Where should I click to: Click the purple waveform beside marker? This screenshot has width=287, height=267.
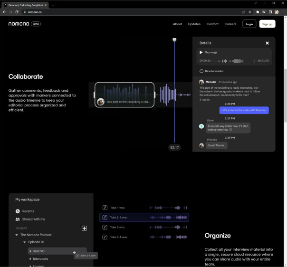pos(168,95)
